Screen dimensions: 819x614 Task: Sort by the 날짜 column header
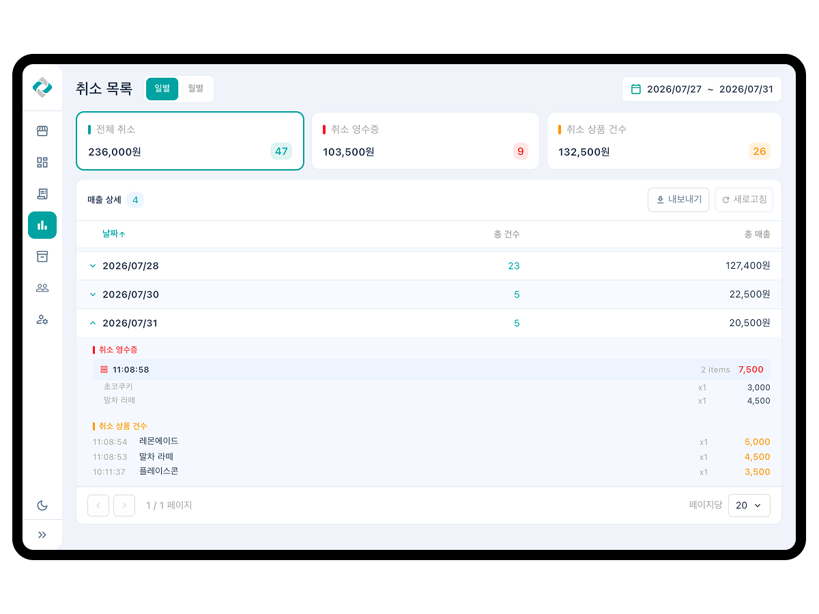(x=114, y=234)
